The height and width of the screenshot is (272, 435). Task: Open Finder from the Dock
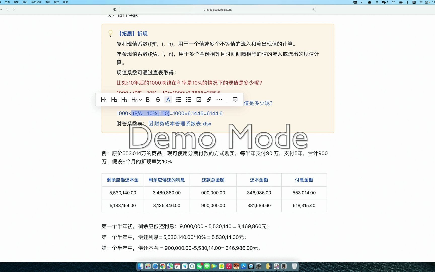pyautogui.click(x=140, y=266)
